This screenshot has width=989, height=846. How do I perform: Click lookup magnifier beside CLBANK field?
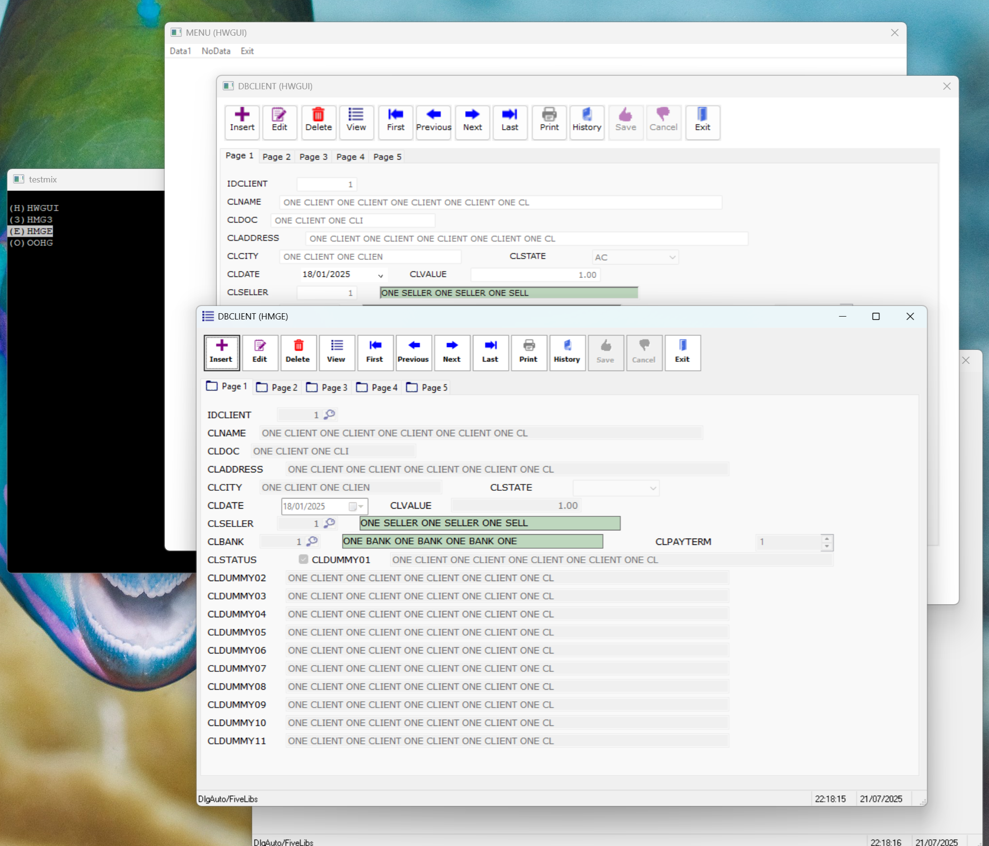tap(312, 541)
